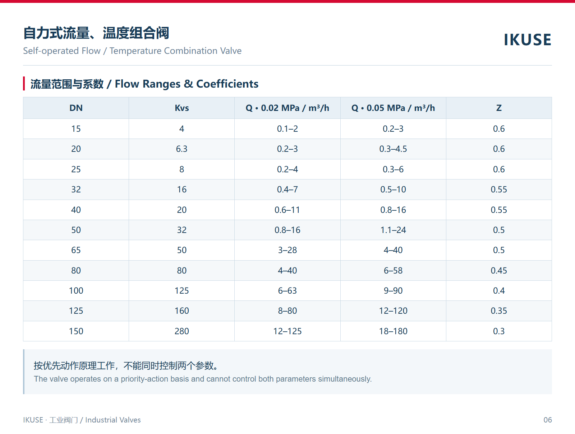The height and width of the screenshot is (434, 575).
Task: Click the priority-action note text
Action: (203, 379)
